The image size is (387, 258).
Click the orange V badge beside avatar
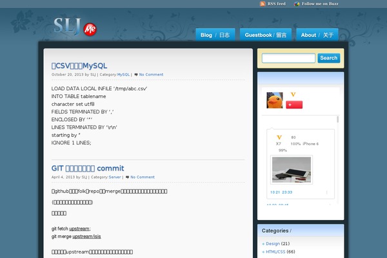[293, 94]
